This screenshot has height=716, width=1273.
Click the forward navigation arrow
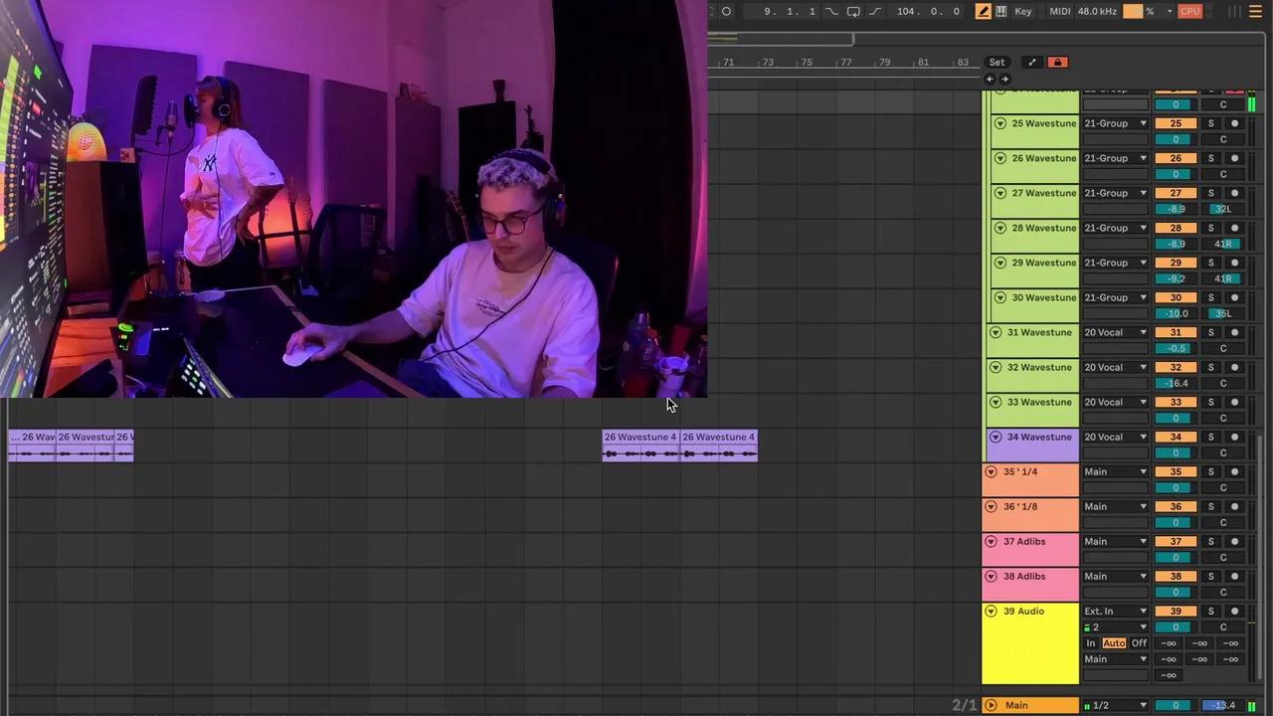point(1005,79)
